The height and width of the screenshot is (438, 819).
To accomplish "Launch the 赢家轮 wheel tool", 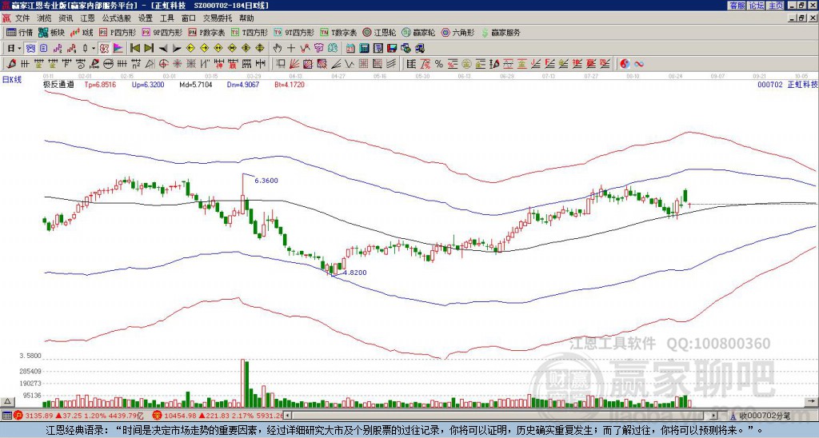I will (x=418, y=32).
